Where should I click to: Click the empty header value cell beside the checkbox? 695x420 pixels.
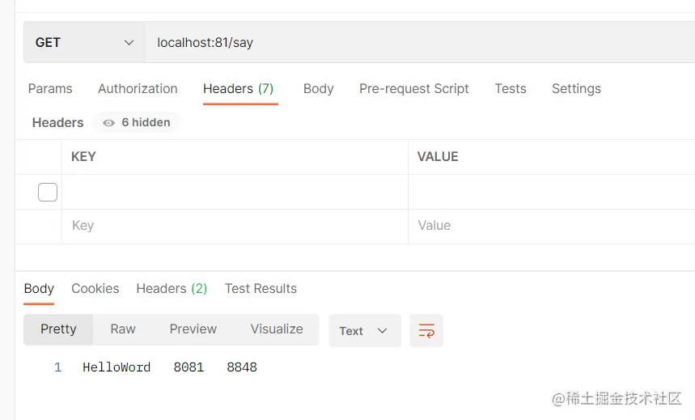pyautogui.click(x=552, y=192)
